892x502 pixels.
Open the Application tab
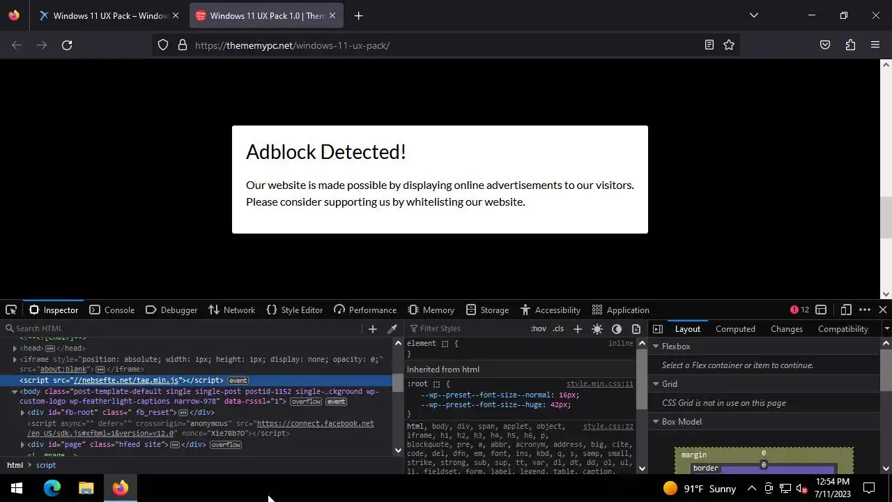[x=620, y=310]
